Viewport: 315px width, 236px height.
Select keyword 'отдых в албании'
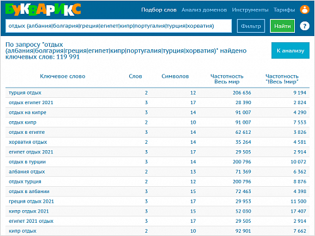[29, 192]
